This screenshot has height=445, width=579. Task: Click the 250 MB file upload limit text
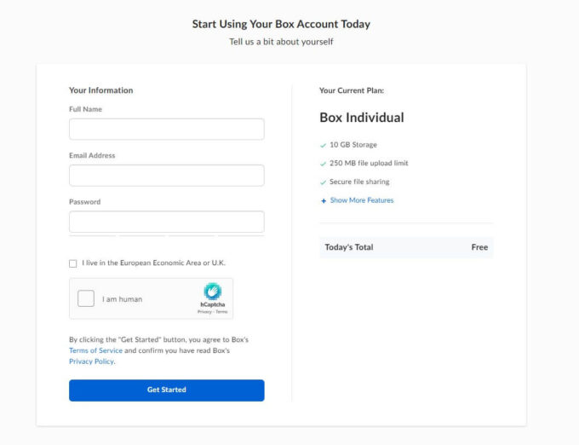tap(369, 164)
